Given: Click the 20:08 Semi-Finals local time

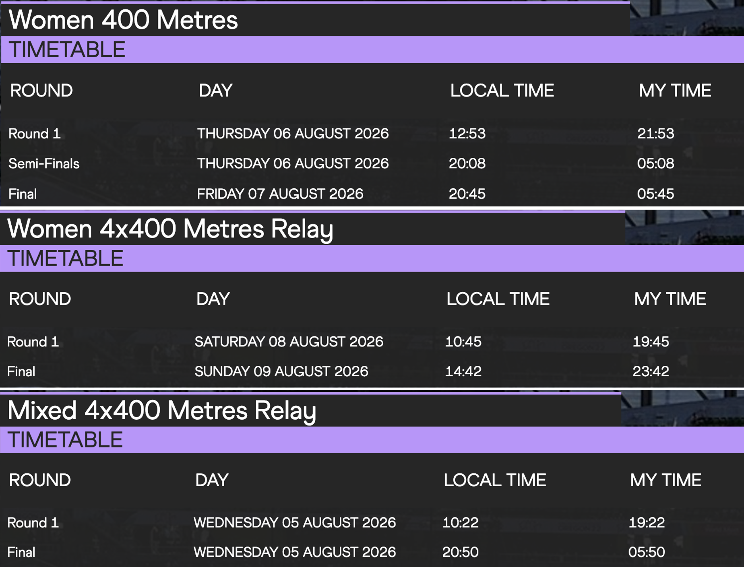Looking at the screenshot, I should tap(467, 163).
